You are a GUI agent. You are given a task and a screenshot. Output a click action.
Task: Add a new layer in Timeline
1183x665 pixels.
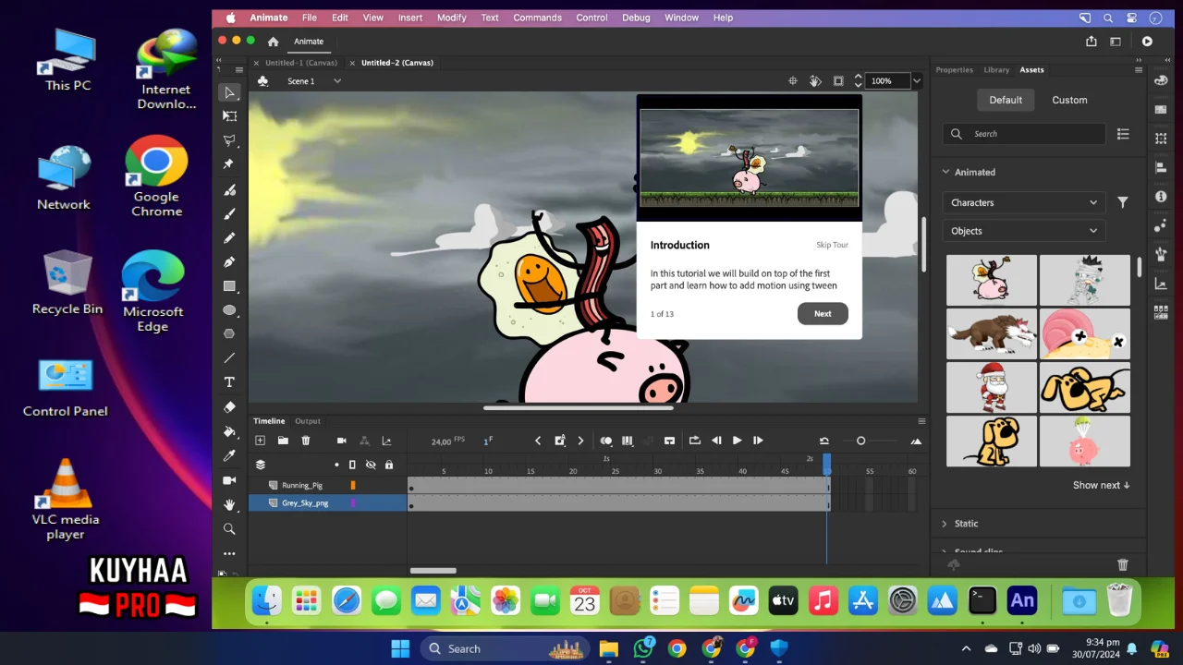point(261,441)
